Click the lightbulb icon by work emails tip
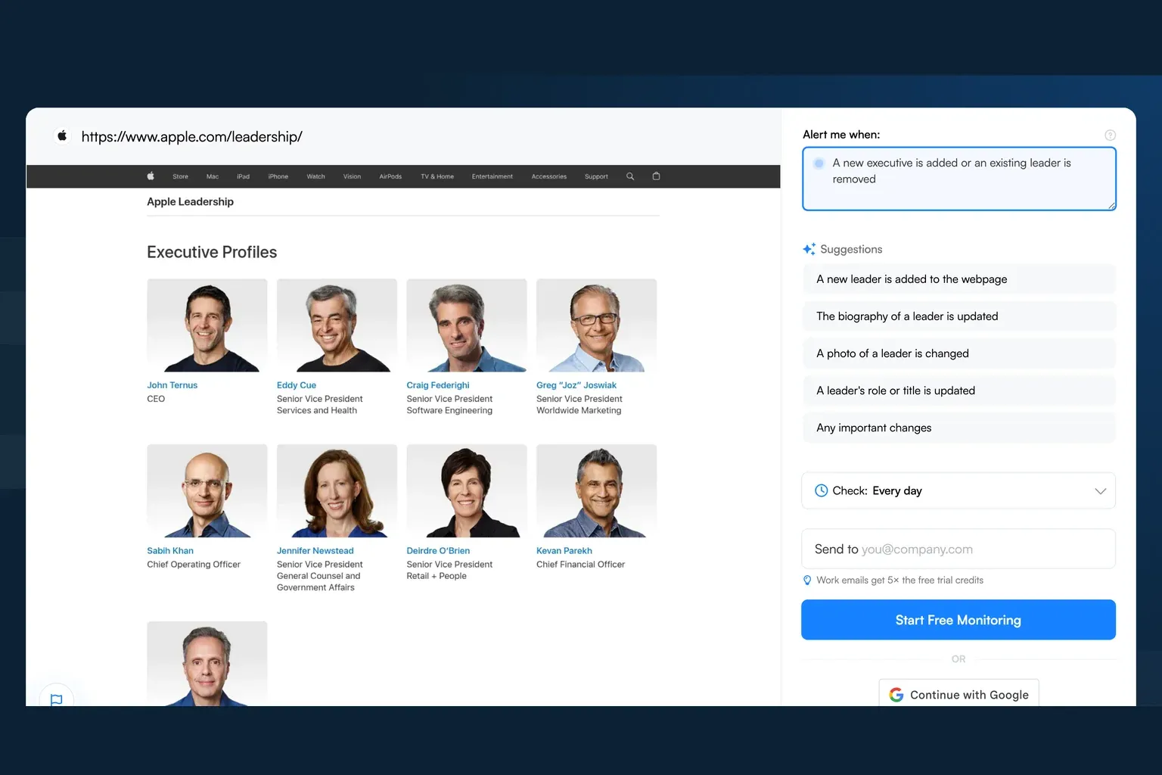1162x775 pixels. click(807, 580)
